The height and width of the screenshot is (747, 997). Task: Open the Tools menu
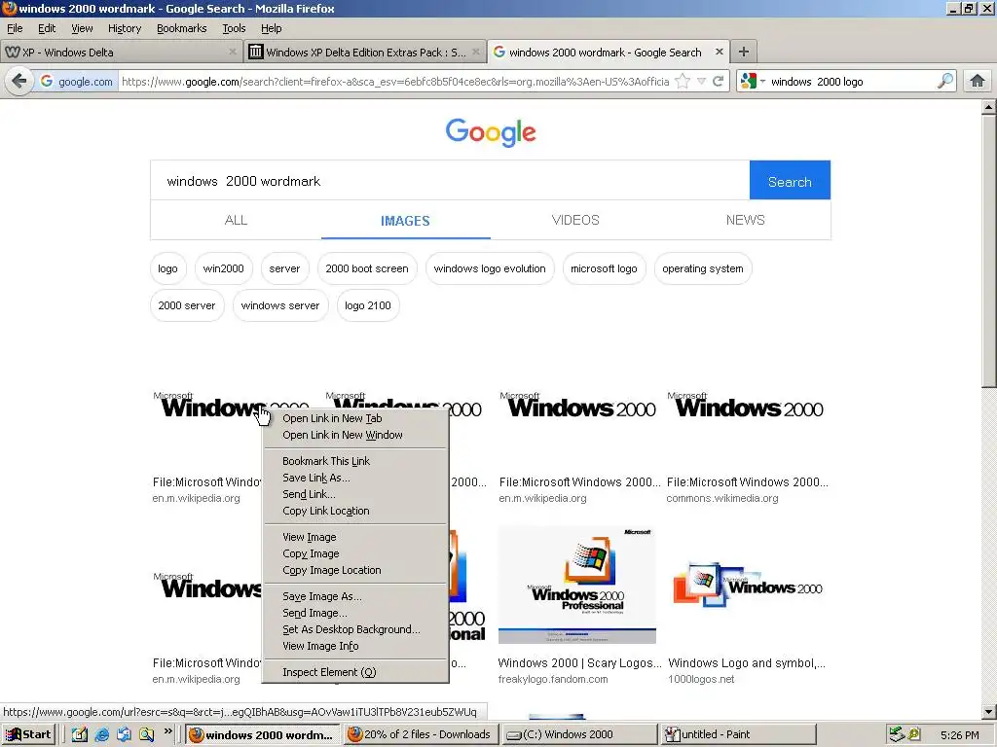pos(234,28)
